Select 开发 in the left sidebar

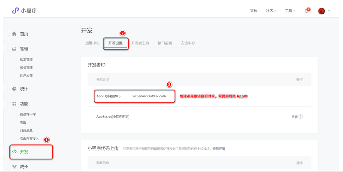coord(24,152)
